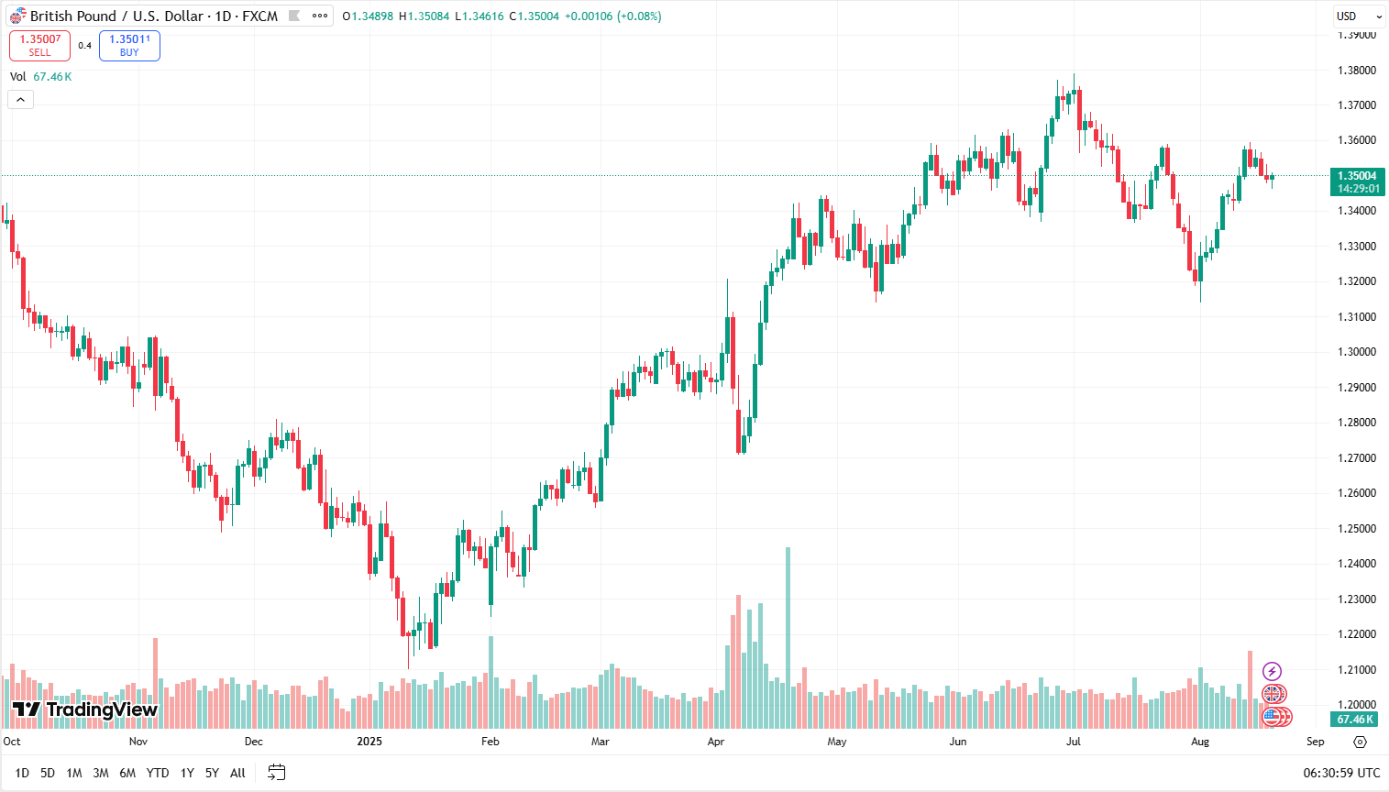Open the go-to-date calendar icon
Viewport: 1389px width, 792px height.
click(276, 773)
